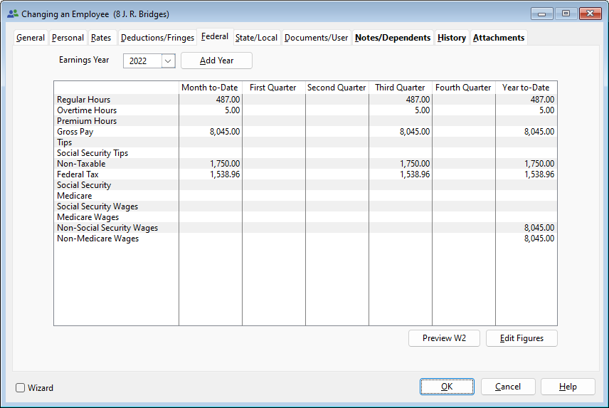The image size is (609, 408).
Task: Switch to the General tab
Action: (31, 38)
